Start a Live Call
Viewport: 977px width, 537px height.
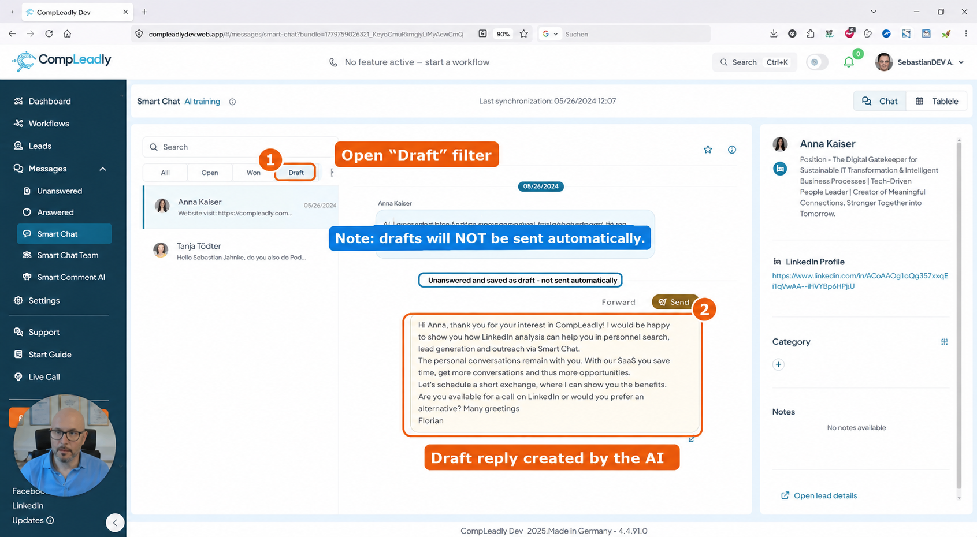click(x=44, y=377)
